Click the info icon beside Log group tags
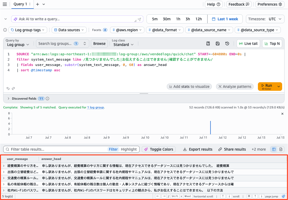Screen dimensions: 288x200 pos(5,30)
